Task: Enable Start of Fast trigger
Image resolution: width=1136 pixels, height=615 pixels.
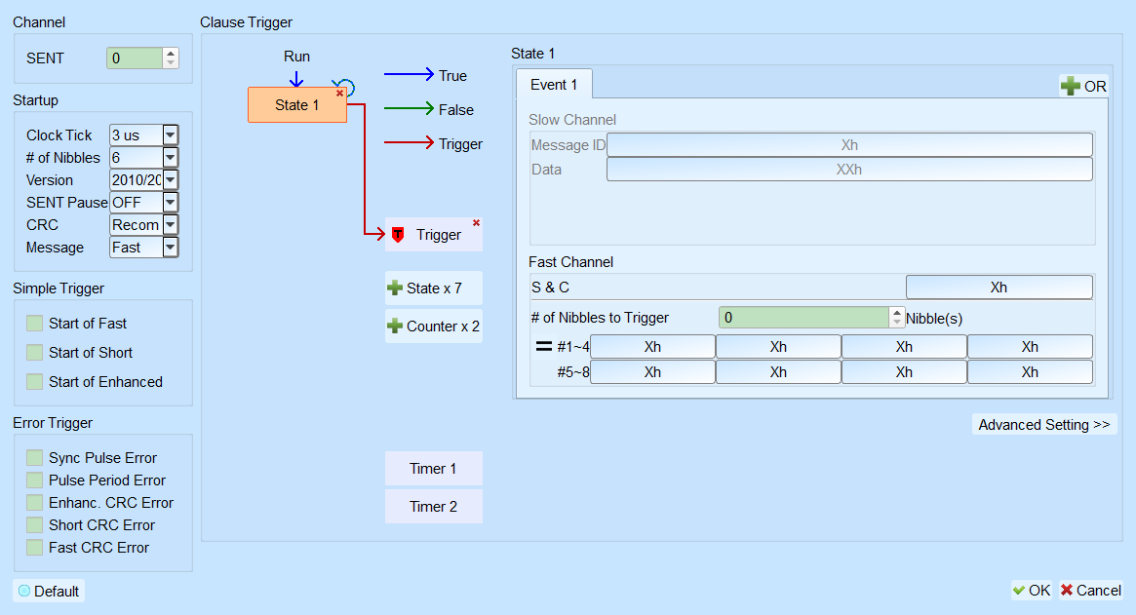Action: coord(34,323)
